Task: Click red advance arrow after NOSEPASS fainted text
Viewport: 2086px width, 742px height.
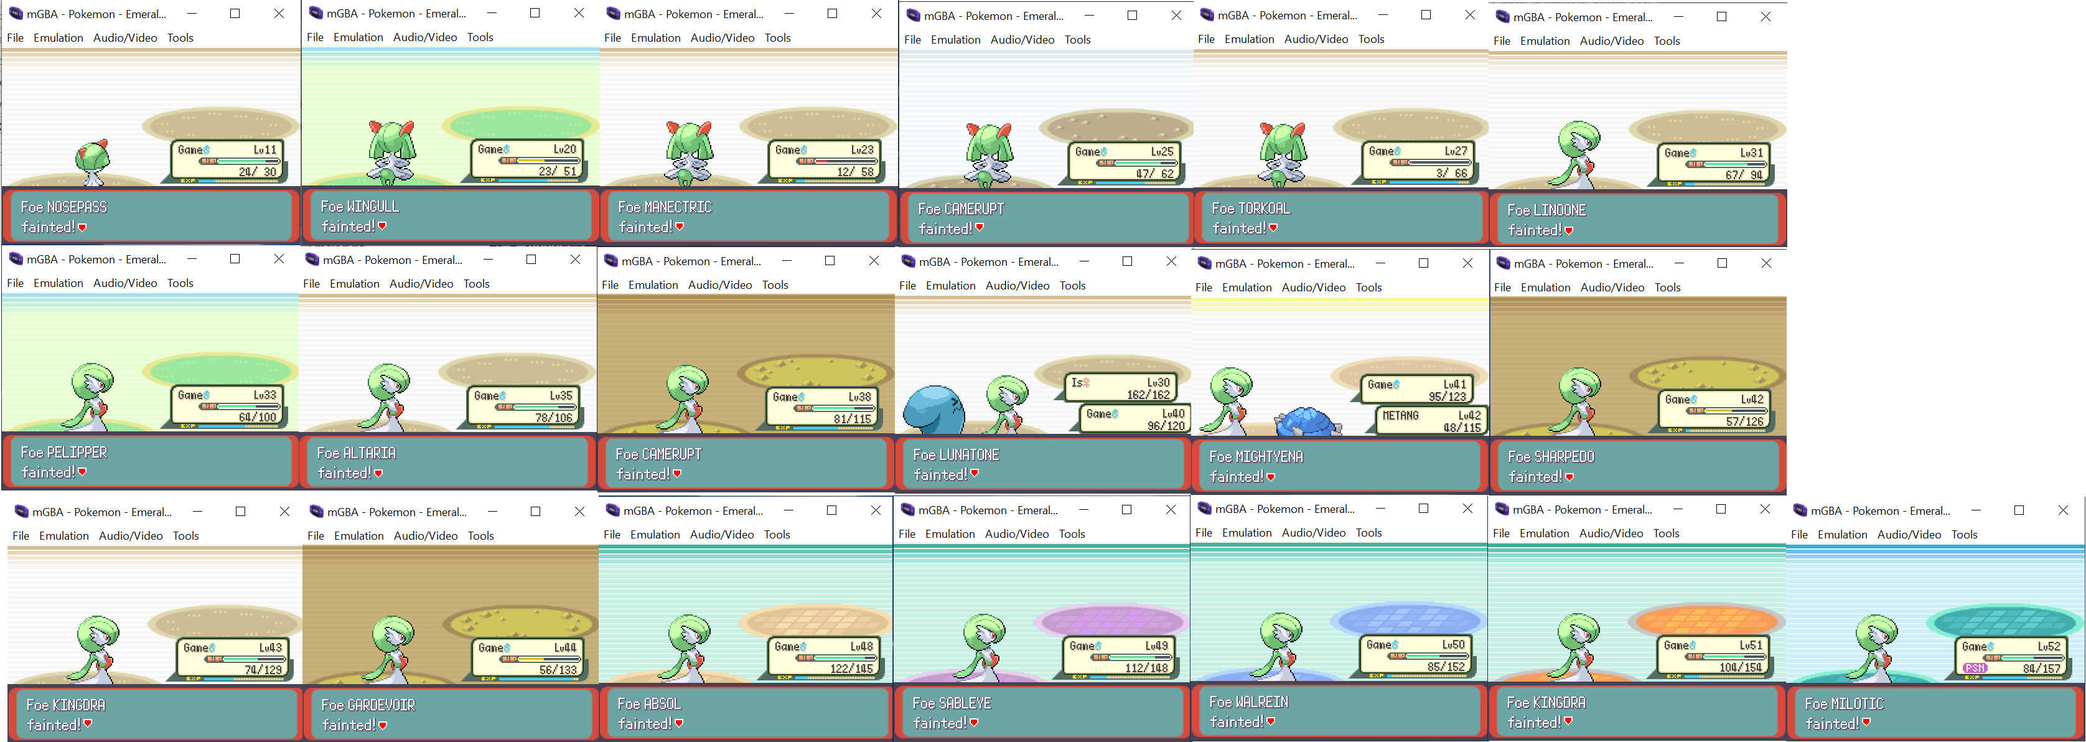Action: point(82,228)
